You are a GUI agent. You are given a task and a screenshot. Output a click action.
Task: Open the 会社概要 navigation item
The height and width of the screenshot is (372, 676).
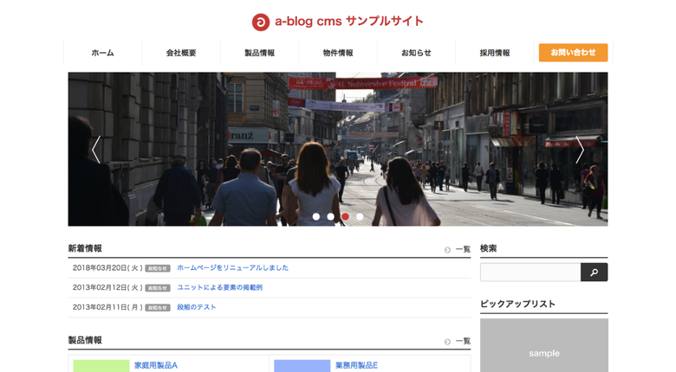click(x=181, y=53)
